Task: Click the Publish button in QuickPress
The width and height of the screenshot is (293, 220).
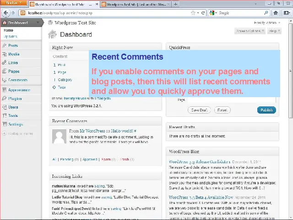Action: click(x=266, y=110)
